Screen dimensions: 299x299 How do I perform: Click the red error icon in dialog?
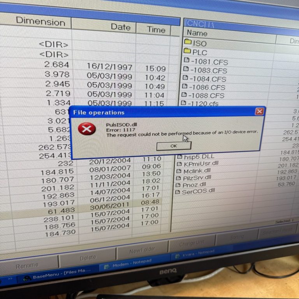point(86,129)
